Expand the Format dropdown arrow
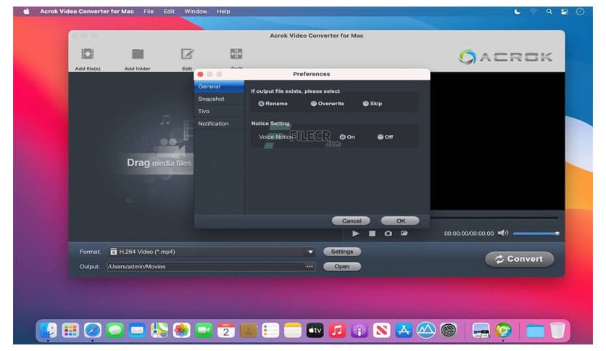The height and width of the screenshot is (351, 606). [310, 252]
